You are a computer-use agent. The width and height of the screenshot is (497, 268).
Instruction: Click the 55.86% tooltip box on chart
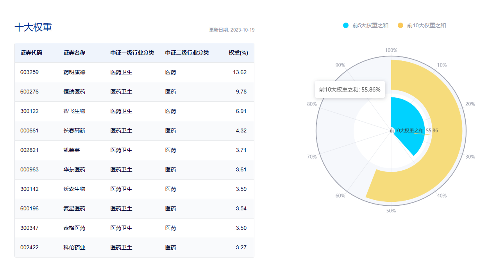(x=350, y=90)
